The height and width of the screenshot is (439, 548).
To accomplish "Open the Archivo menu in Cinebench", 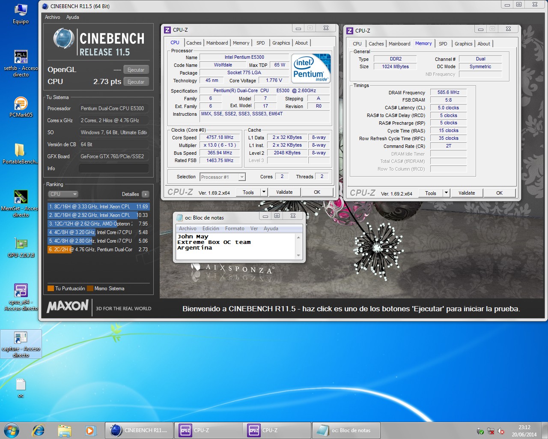I will [x=52, y=17].
